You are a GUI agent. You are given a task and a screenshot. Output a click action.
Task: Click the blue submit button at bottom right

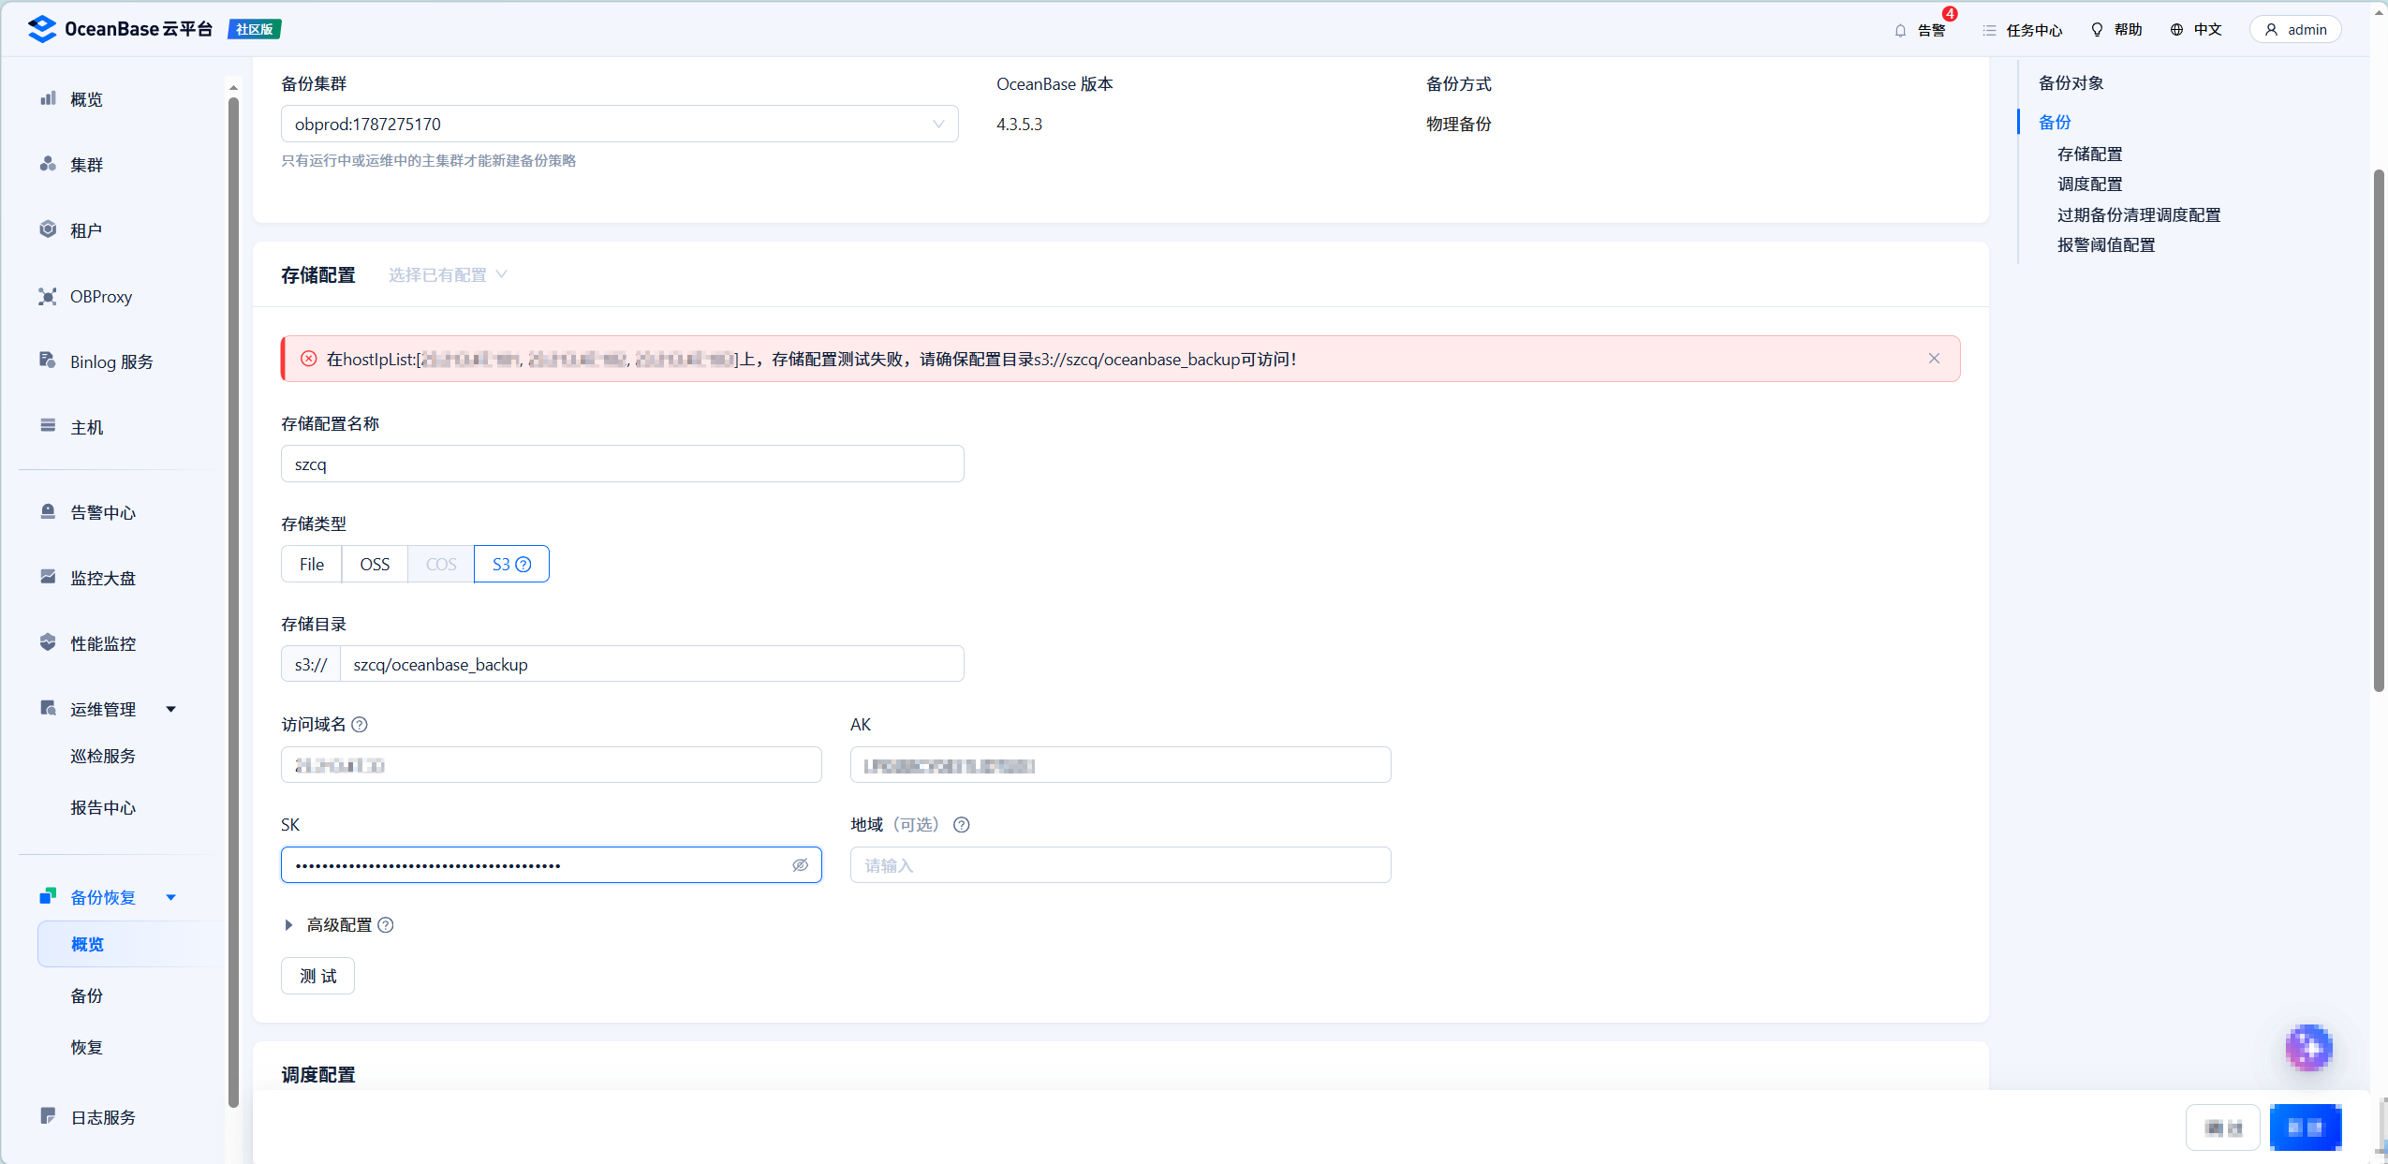[2306, 1127]
